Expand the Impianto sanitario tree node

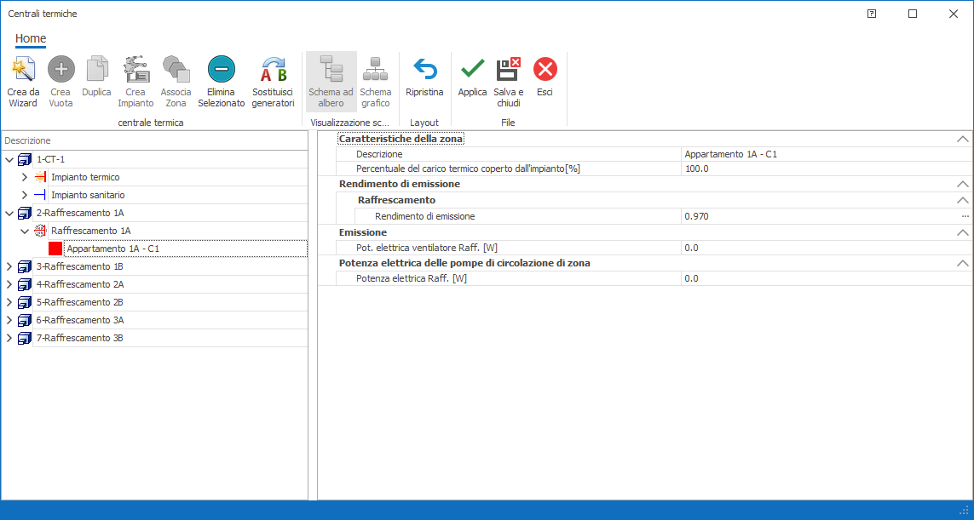(x=25, y=195)
